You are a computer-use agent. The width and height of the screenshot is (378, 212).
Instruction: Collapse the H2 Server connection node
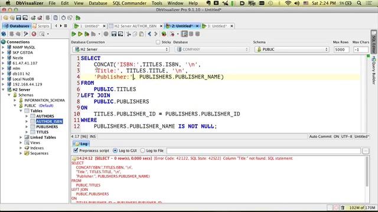pos(3,90)
